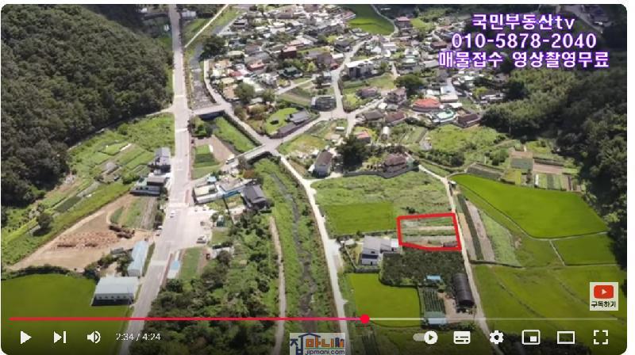The height and width of the screenshot is (355, 635).
Task: Switch to miniplayer mode
Action: click(x=531, y=338)
